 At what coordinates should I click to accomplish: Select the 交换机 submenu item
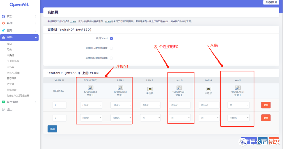click(x=10, y=55)
